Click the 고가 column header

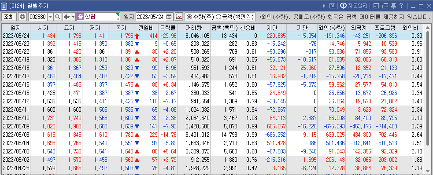click(x=69, y=28)
